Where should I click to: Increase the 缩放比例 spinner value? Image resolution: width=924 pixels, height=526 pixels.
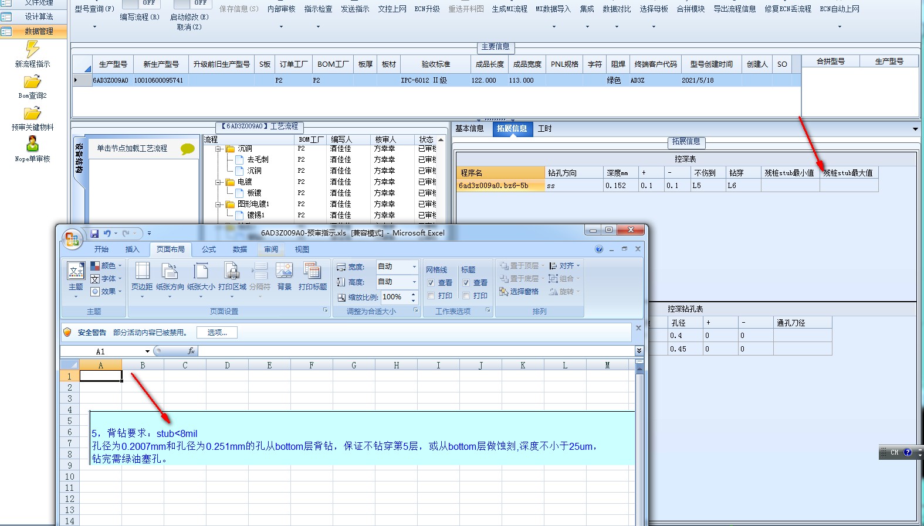[x=414, y=294]
